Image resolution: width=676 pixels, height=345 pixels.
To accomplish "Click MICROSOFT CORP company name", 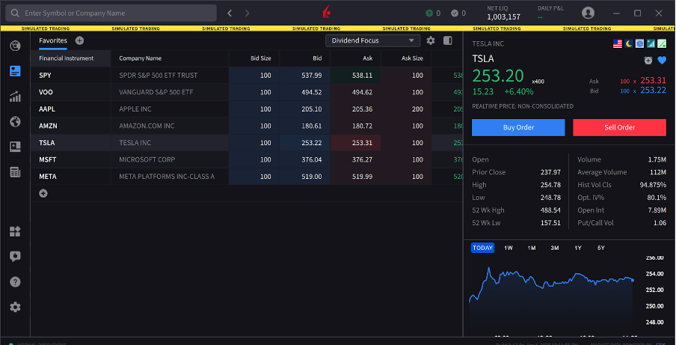I will [x=147, y=159].
